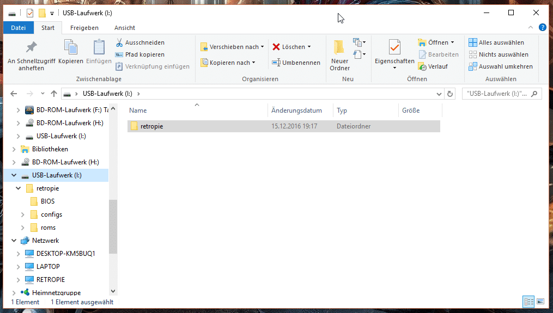
Task: Click Verknüpfung einfügen
Action: (x=153, y=66)
